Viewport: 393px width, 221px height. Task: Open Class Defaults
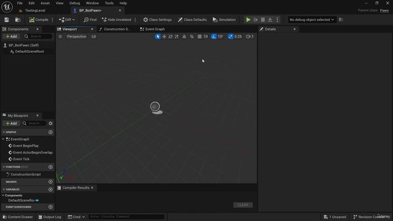pos(192,20)
